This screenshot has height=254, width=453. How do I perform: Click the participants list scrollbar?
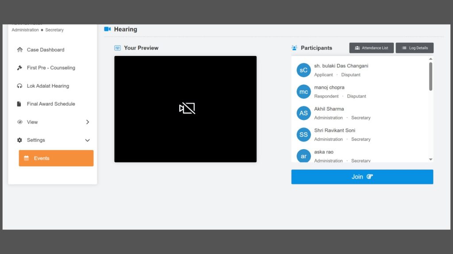pyautogui.click(x=430, y=77)
